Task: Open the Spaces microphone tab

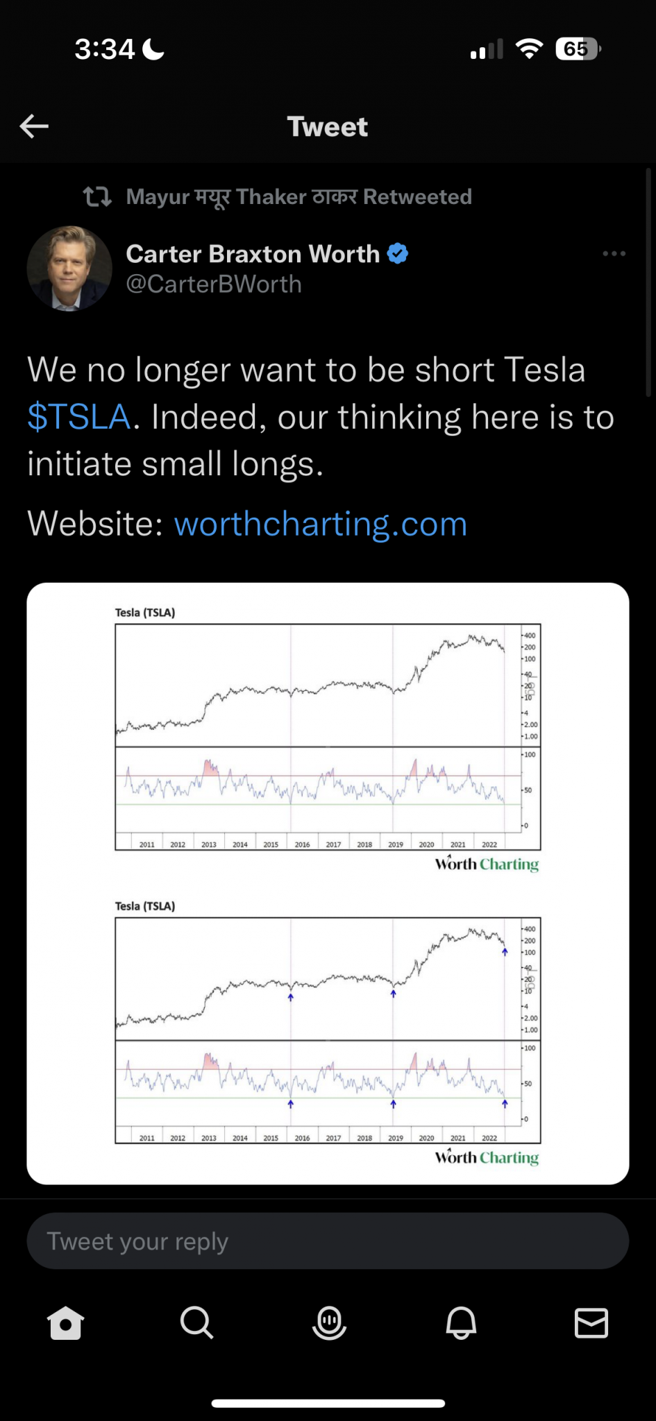Action: [329, 1322]
